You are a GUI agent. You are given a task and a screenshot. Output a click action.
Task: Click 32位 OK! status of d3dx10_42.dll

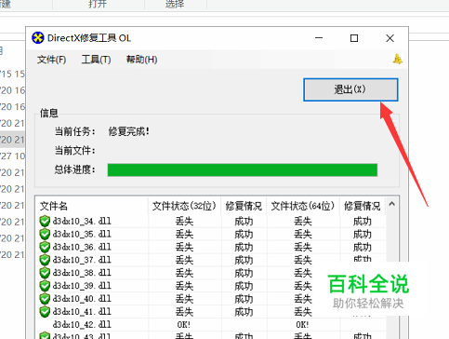184,325
